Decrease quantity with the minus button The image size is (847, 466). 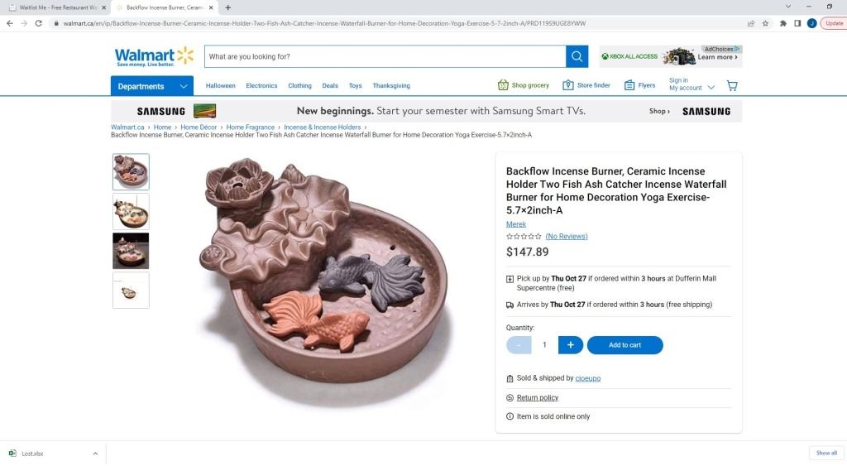click(519, 345)
